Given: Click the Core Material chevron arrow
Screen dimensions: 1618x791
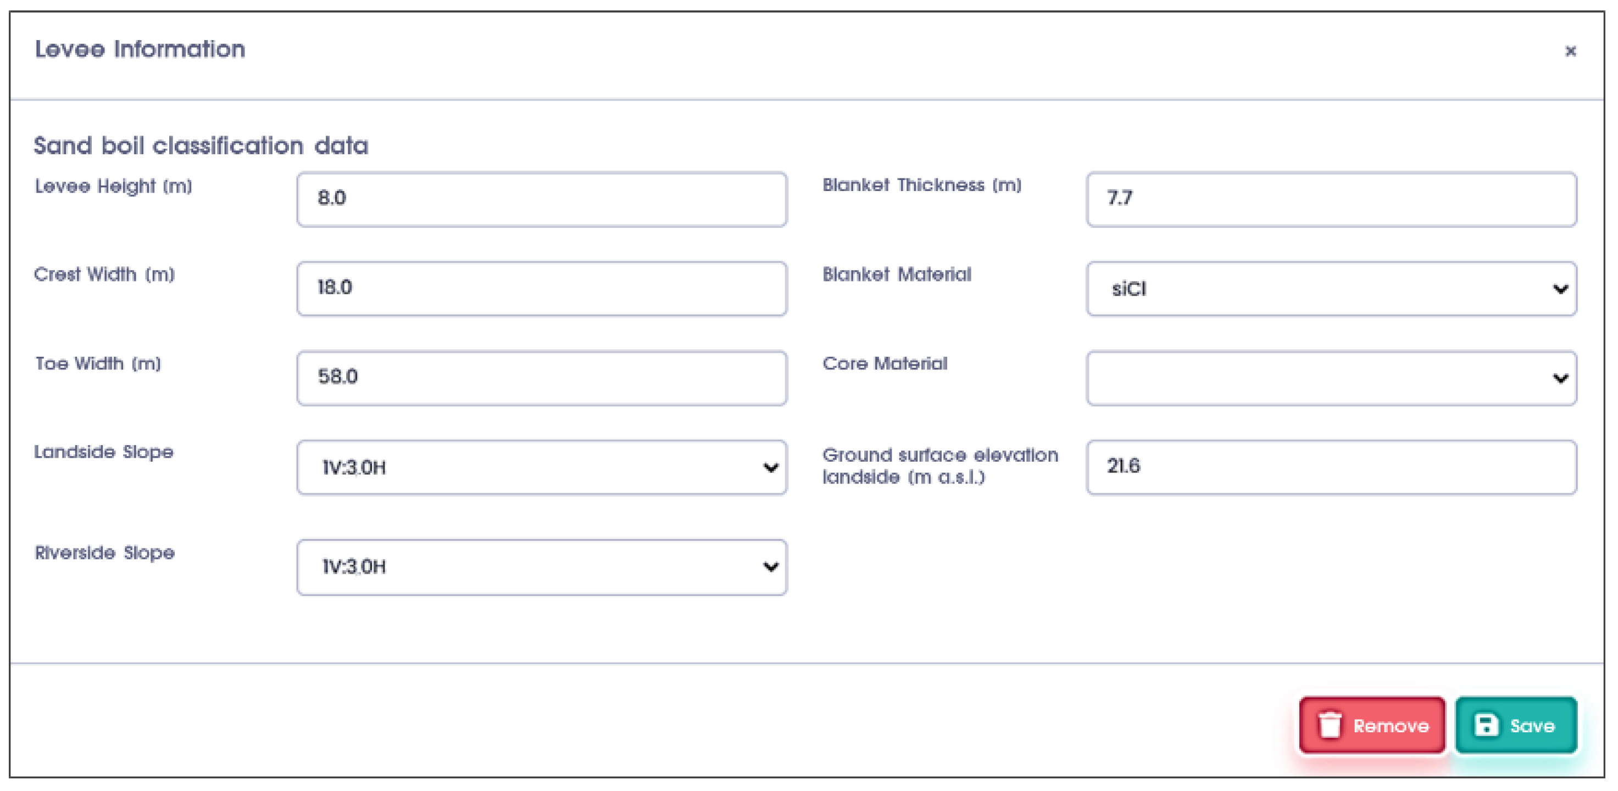Looking at the screenshot, I should point(1560,379).
